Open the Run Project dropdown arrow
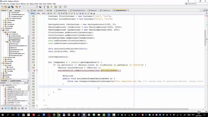Image resolution: width=208 pixels, height=117 pixels. [53, 7]
